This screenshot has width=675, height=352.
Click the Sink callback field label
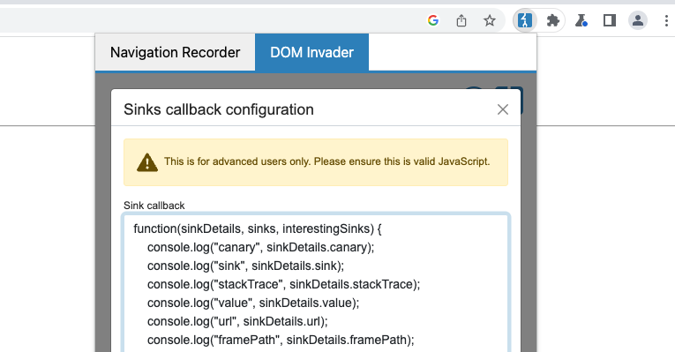pos(154,206)
